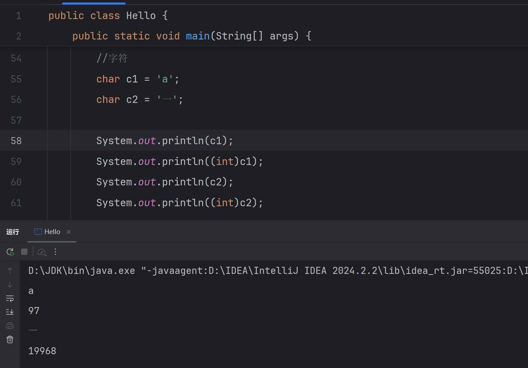Rerun the Hello program

coord(10,252)
